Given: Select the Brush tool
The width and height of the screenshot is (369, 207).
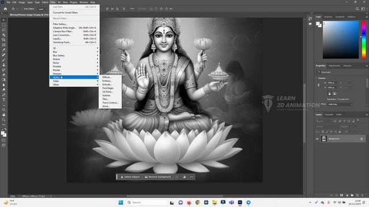Looking at the screenshot, I should point(3,60).
